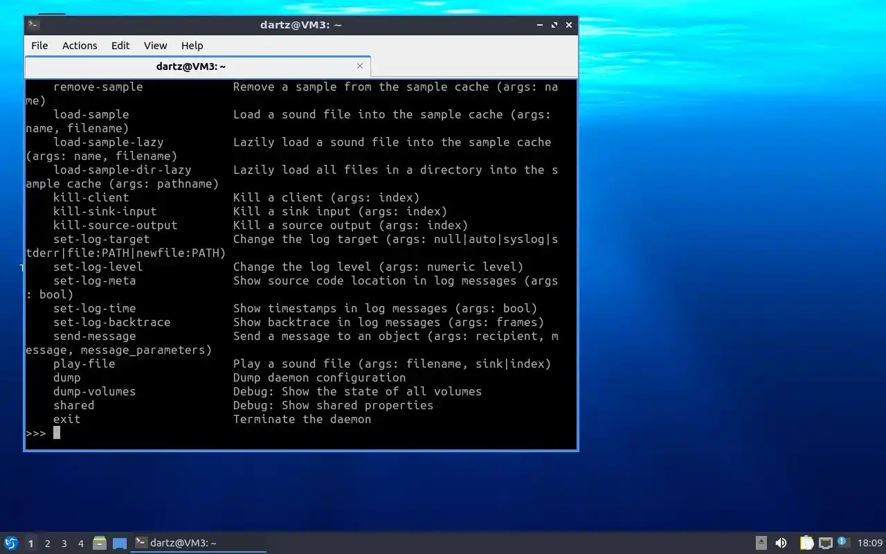
Task: Click the terminal prompt input line
Action: 301,433
